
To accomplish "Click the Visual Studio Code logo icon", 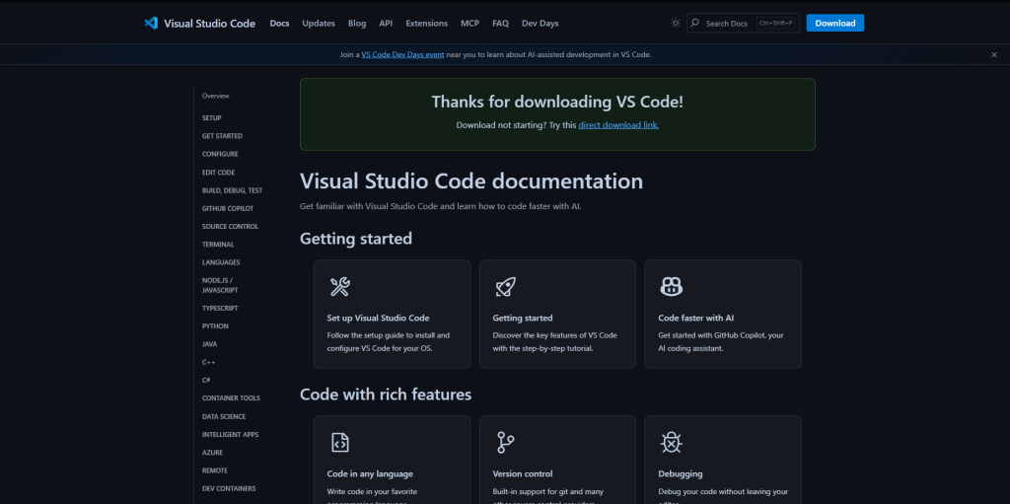I will tap(151, 23).
